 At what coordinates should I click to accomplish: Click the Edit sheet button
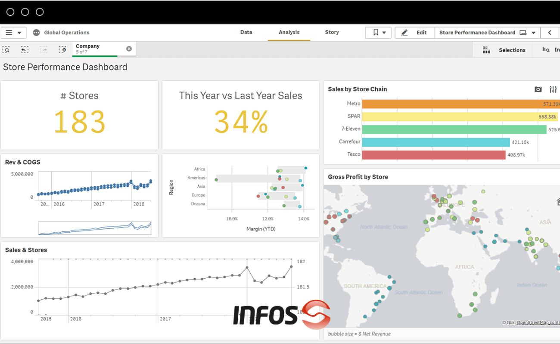[414, 33]
